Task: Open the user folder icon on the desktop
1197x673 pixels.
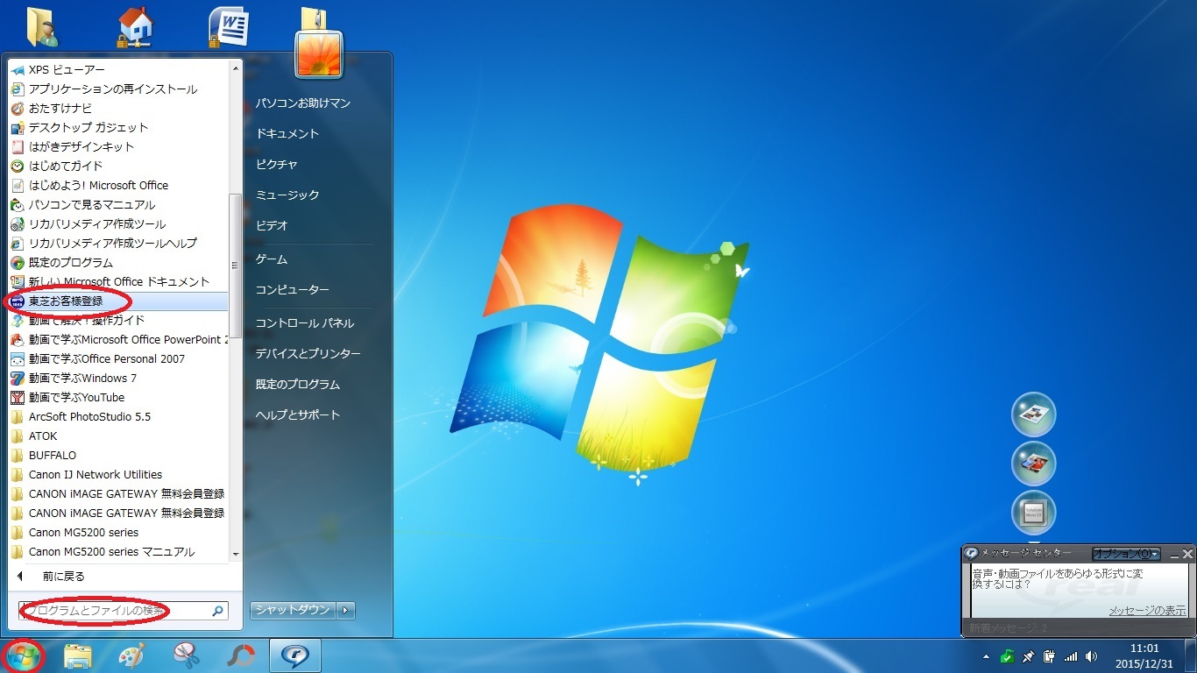Action: (42, 26)
